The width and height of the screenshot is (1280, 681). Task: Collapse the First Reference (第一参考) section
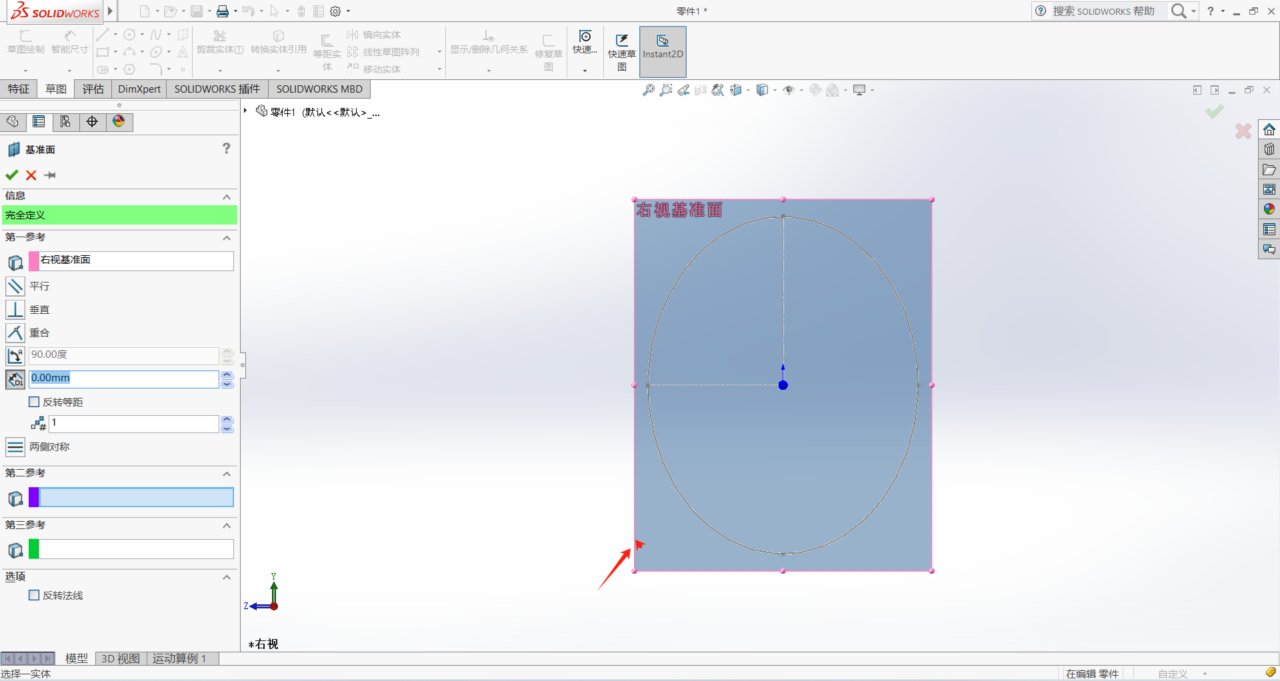pyautogui.click(x=227, y=238)
